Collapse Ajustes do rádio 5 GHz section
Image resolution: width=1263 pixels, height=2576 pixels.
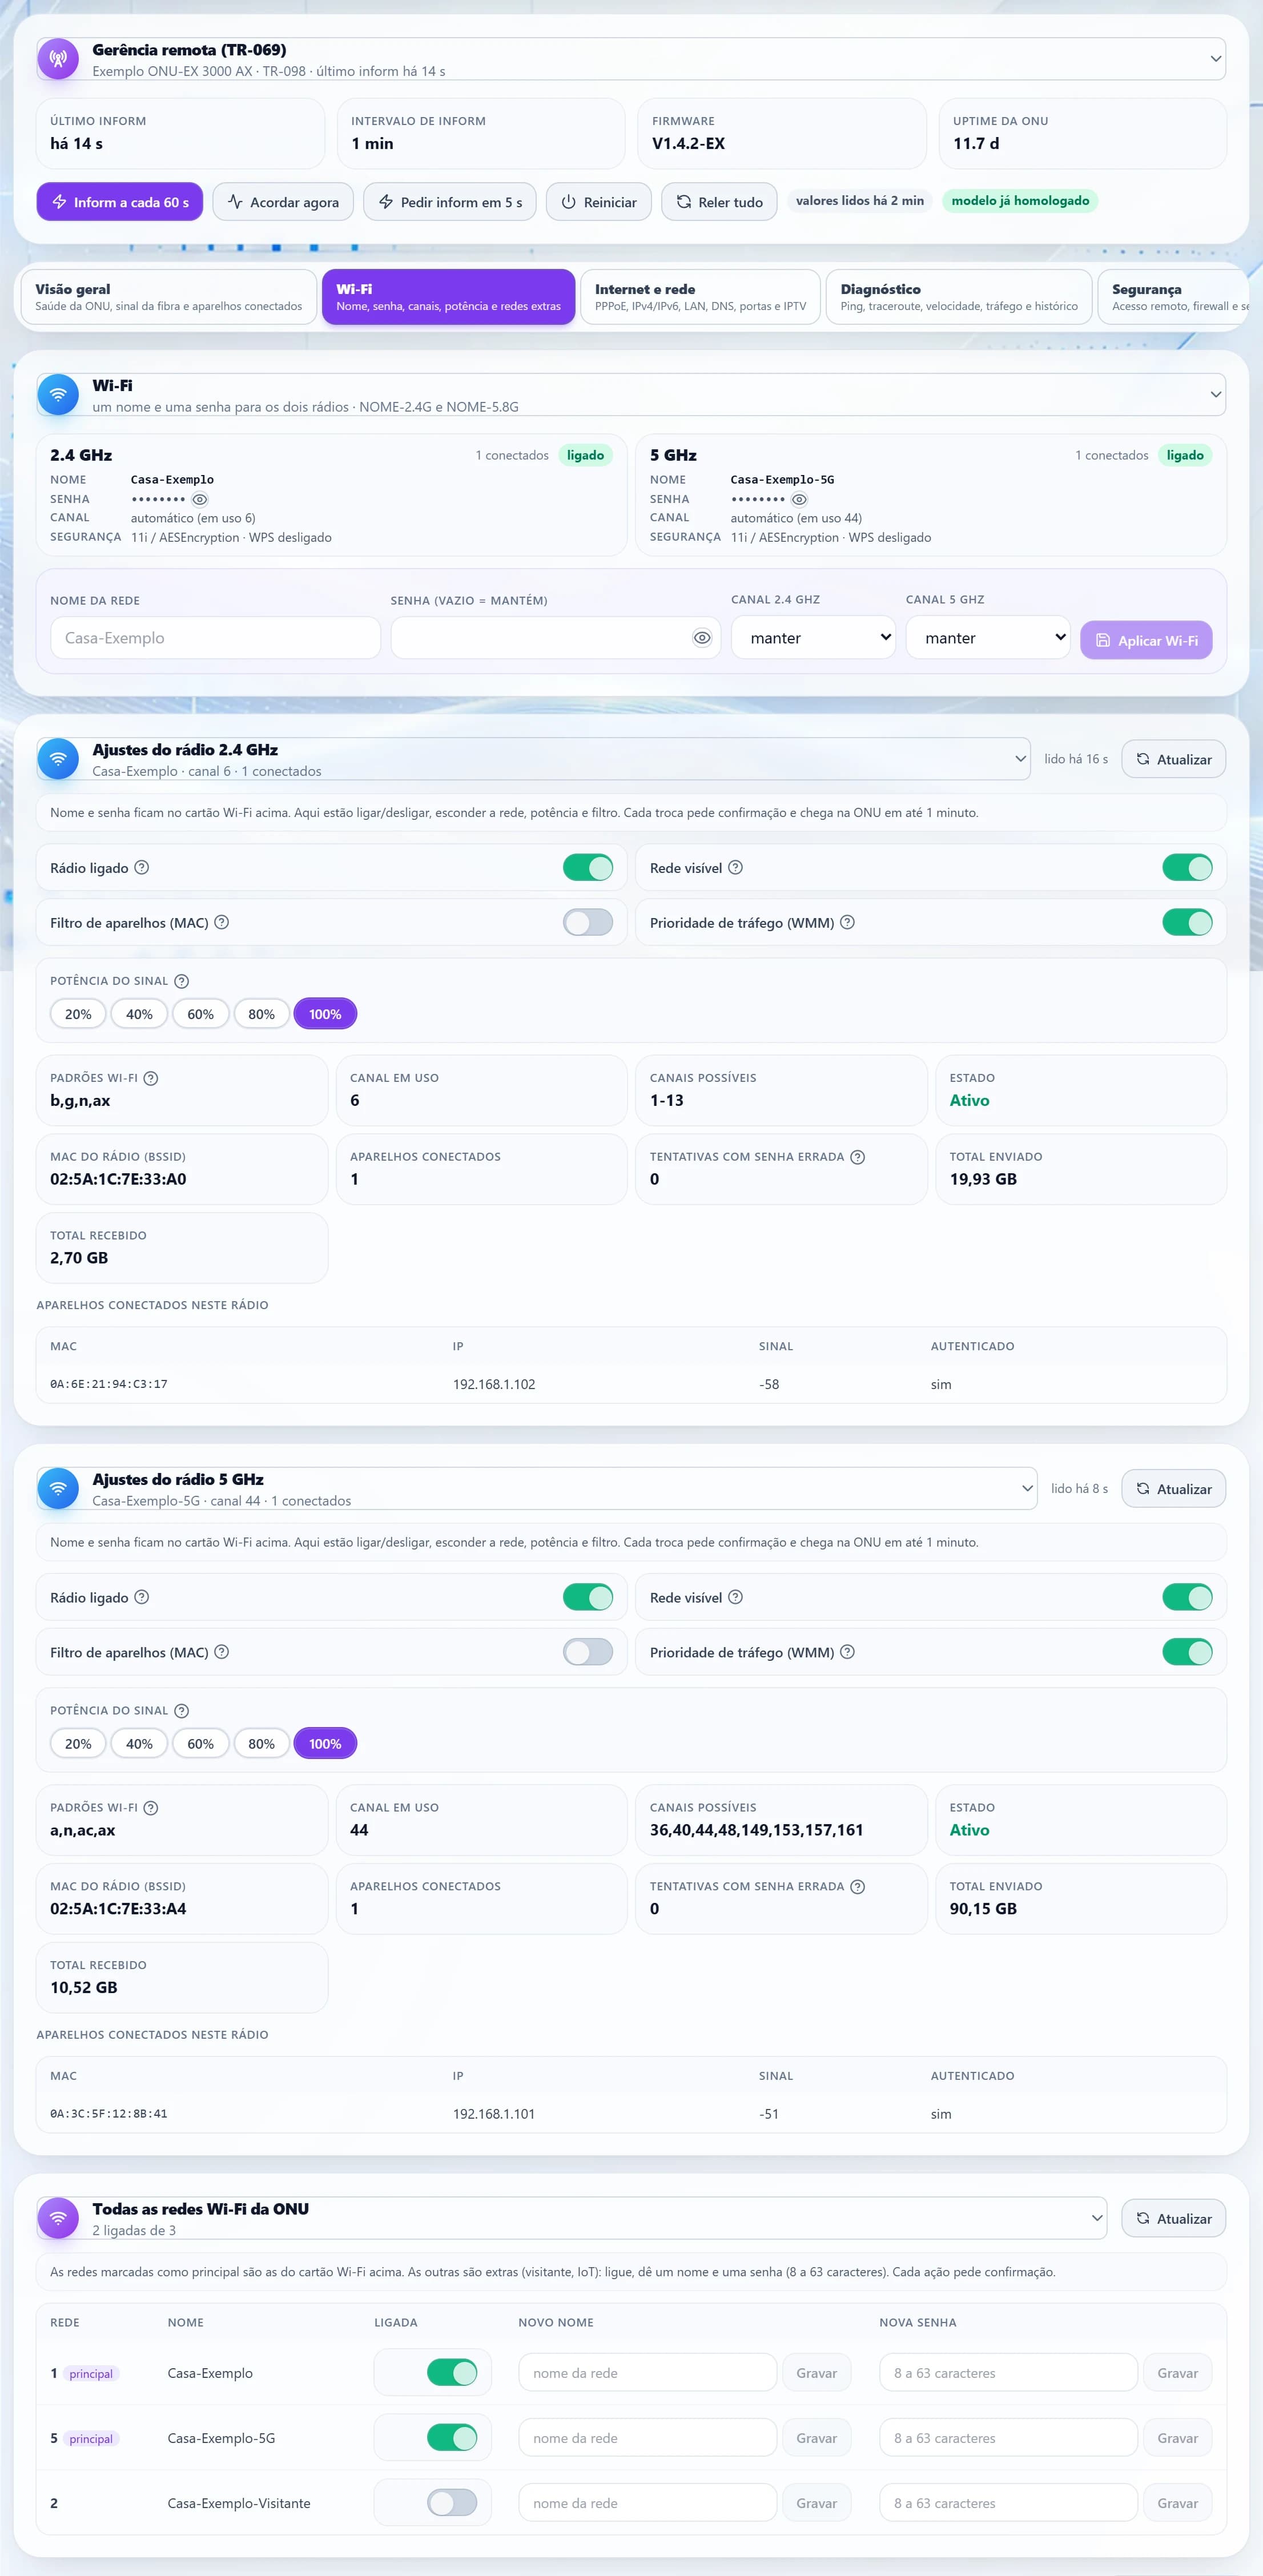tap(1027, 1489)
